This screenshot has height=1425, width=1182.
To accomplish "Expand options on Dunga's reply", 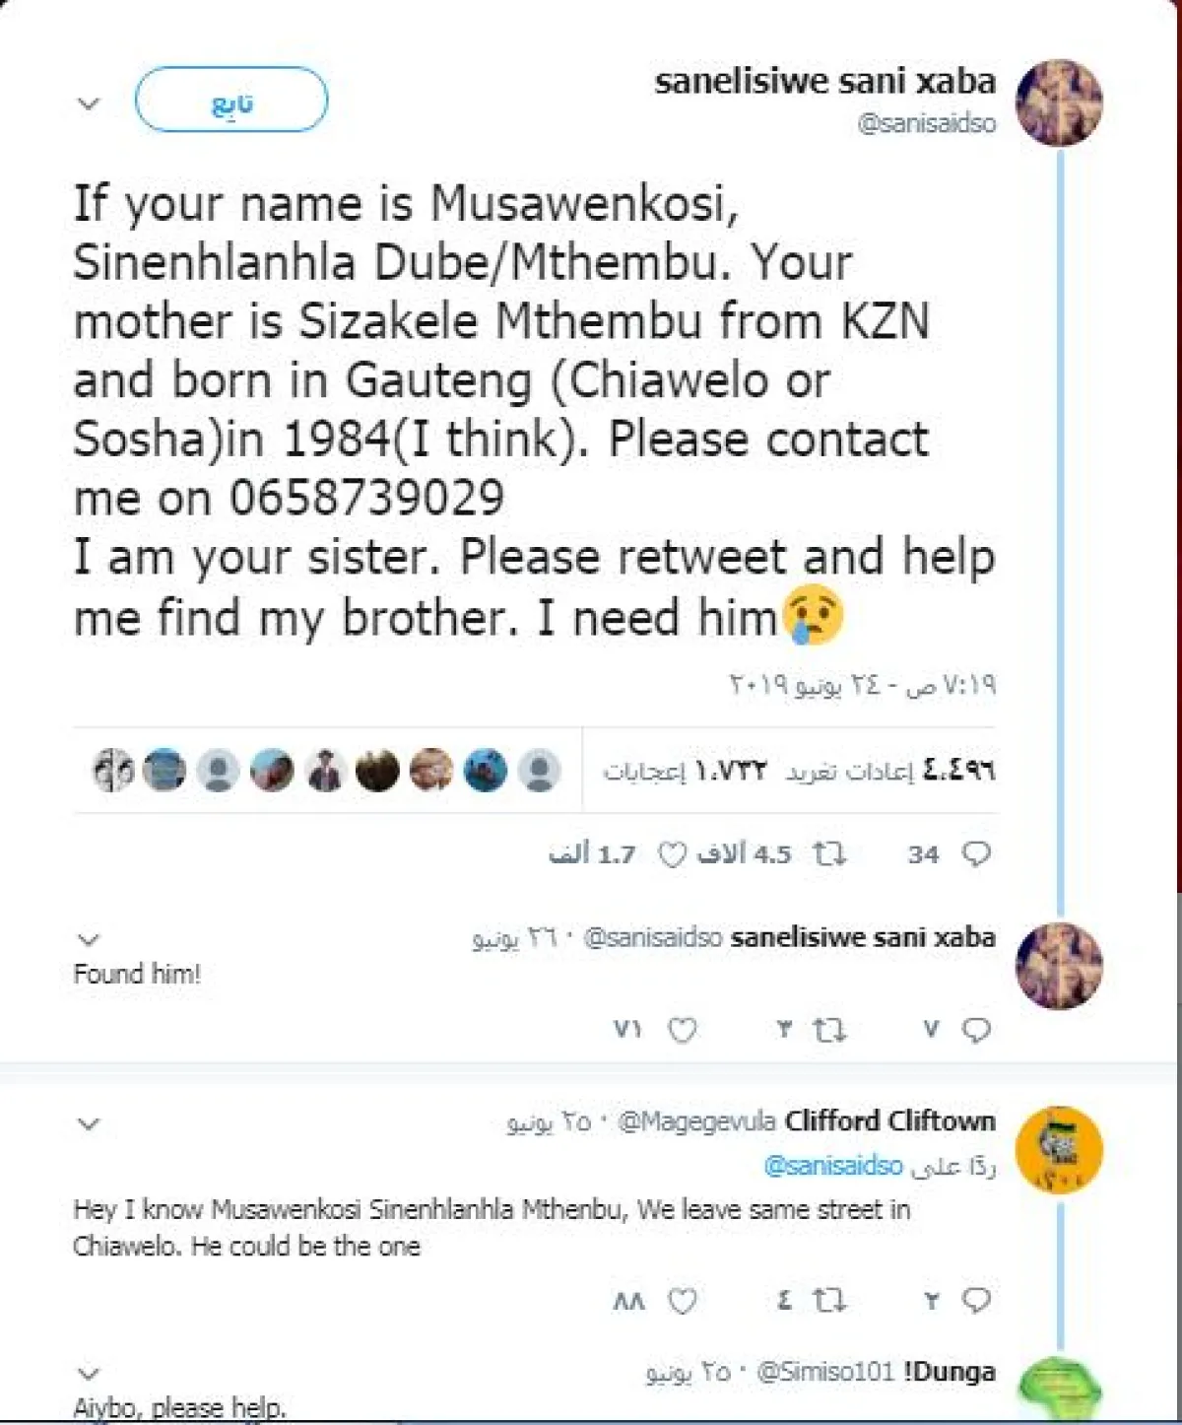I will (89, 1373).
